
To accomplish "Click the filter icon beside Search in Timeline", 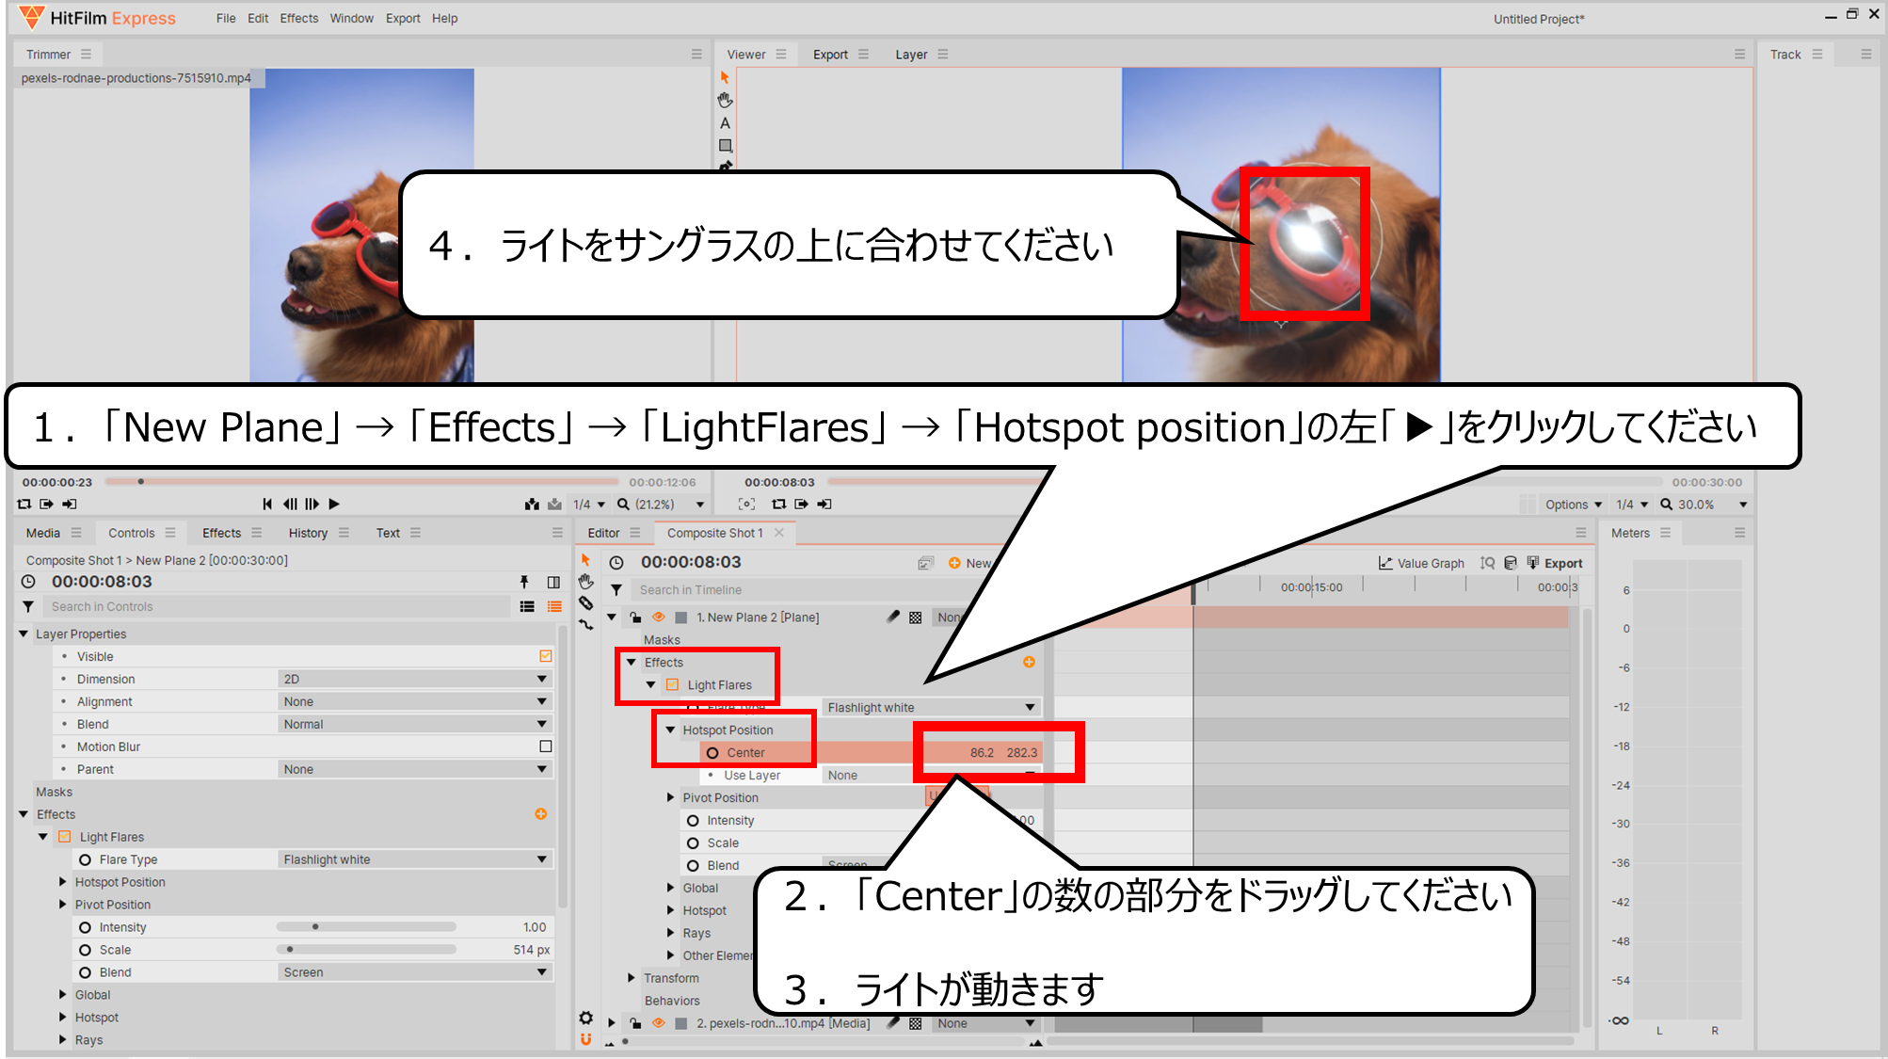I will coord(616,590).
